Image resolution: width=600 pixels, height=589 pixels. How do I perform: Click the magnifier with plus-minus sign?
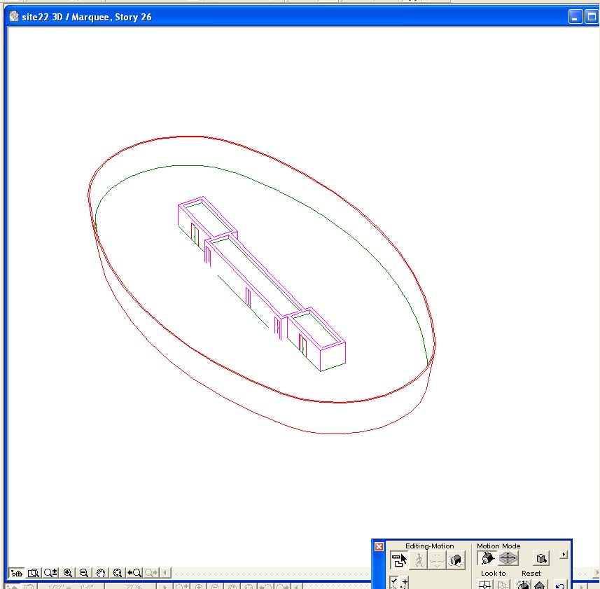50,573
